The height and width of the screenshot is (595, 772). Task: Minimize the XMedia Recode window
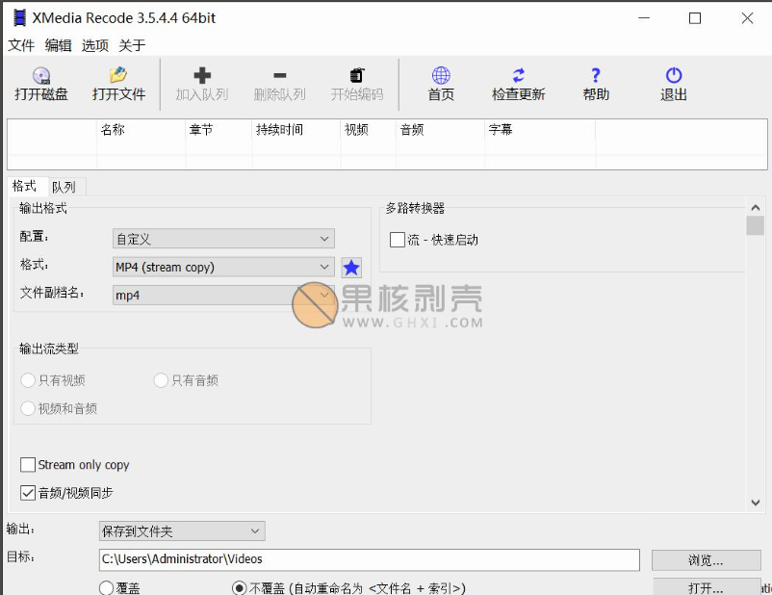point(644,18)
